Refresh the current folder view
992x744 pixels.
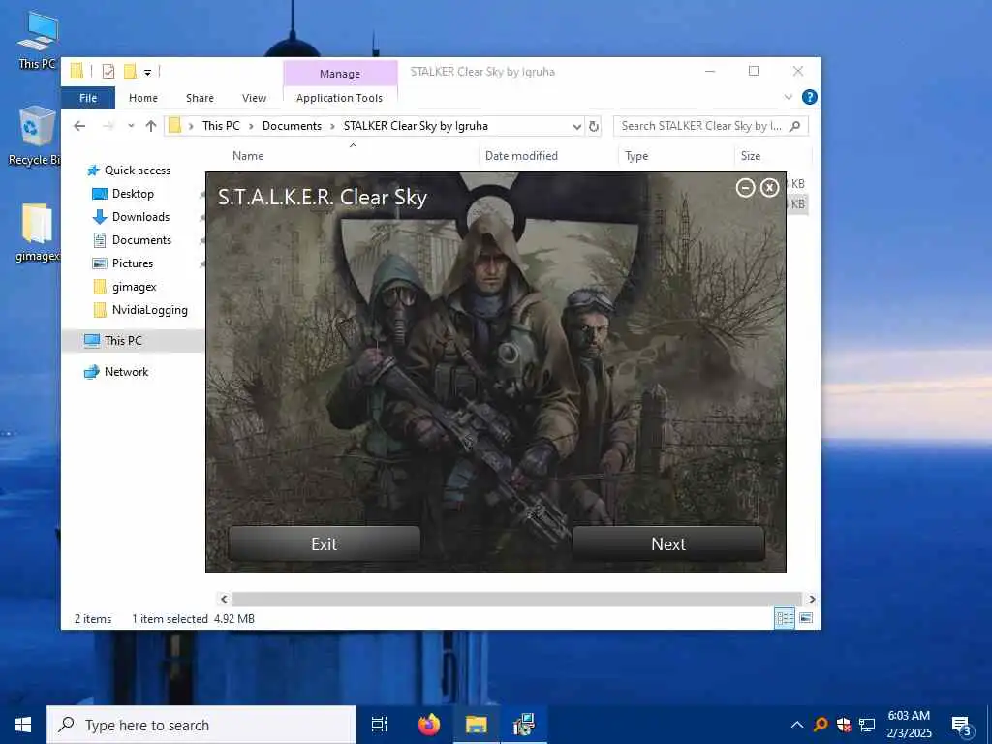594,127
